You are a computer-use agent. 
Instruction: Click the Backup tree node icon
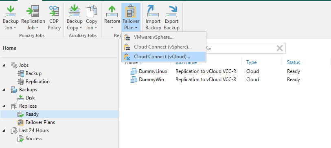click(21, 73)
